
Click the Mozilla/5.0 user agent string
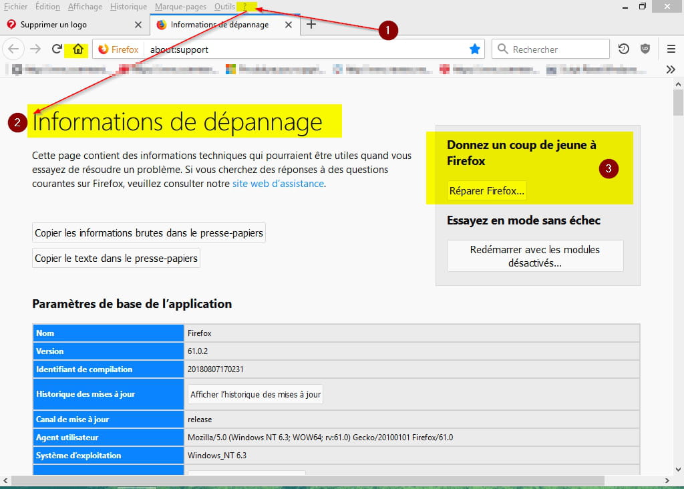(x=320, y=438)
